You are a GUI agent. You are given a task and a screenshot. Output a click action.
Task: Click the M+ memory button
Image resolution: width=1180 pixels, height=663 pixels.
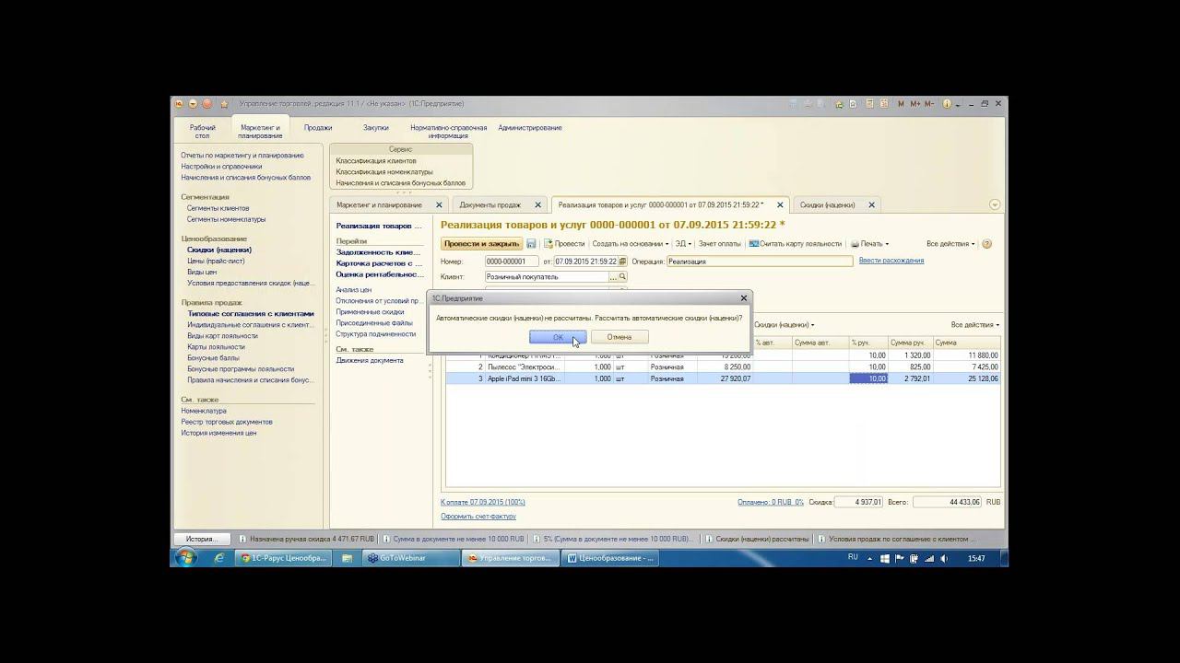pos(914,103)
